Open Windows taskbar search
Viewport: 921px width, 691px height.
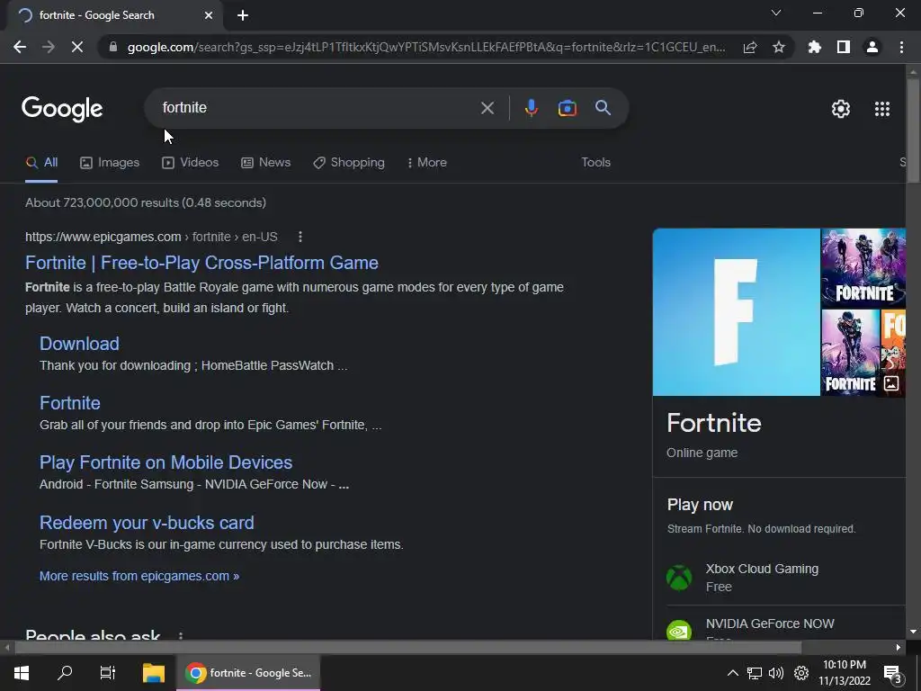[x=65, y=673]
